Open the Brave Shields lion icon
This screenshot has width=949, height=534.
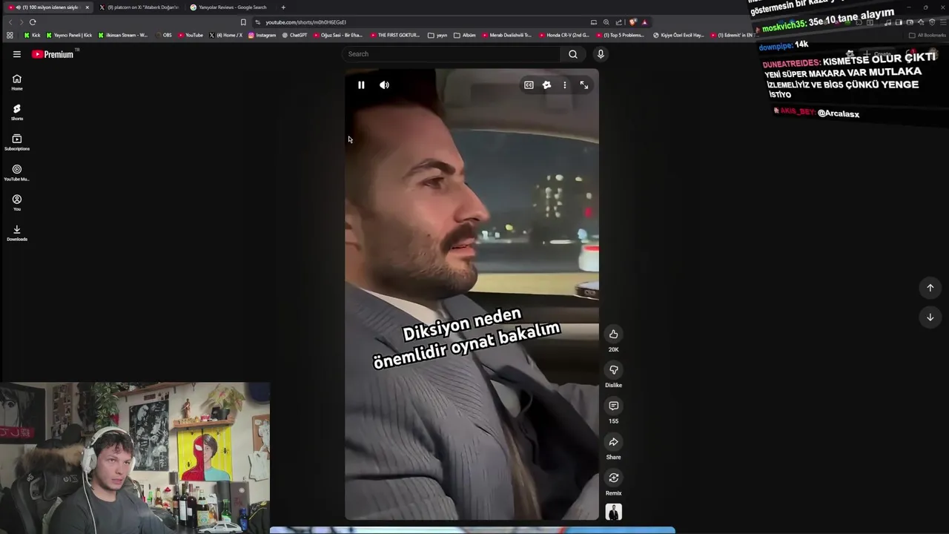point(632,22)
